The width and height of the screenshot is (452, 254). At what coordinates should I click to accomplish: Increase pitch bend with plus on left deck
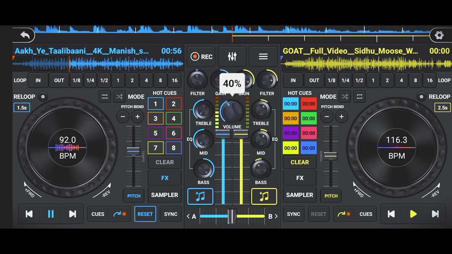click(137, 117)
